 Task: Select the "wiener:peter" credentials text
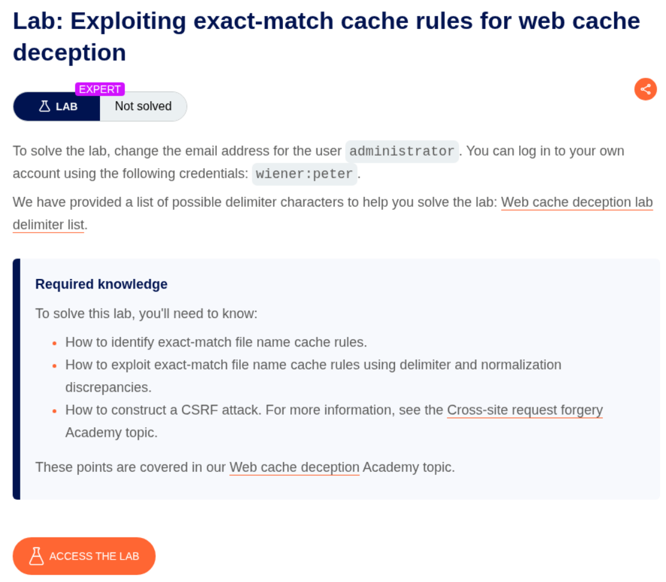[x=304, y=174]
